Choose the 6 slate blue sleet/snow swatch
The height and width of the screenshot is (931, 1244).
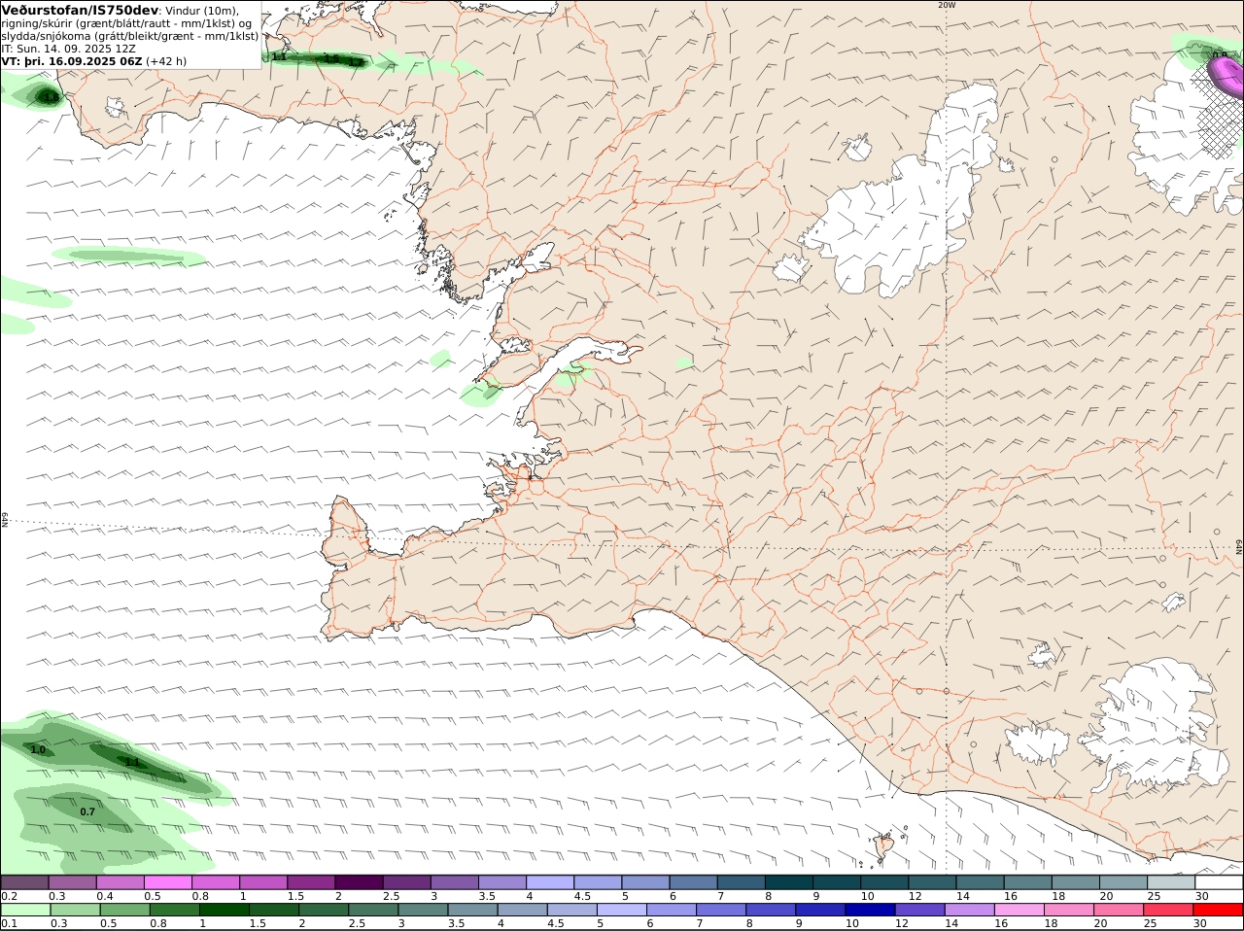694,882
